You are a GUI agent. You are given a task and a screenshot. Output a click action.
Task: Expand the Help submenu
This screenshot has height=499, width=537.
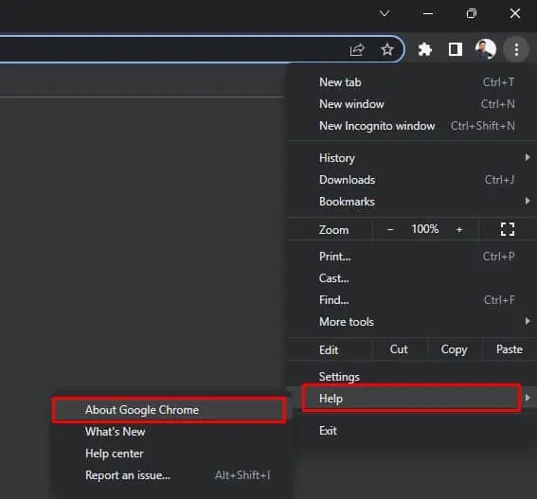coord(412,399)
